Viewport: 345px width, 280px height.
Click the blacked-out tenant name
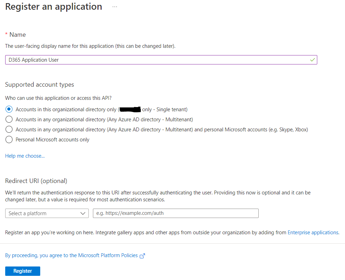pyautogui.click(x=130, y=110)
